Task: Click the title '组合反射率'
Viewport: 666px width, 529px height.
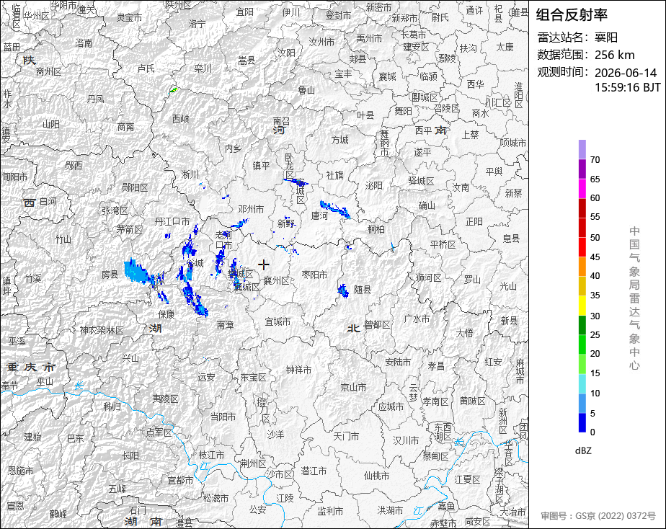Action: [x=572, y=14]
